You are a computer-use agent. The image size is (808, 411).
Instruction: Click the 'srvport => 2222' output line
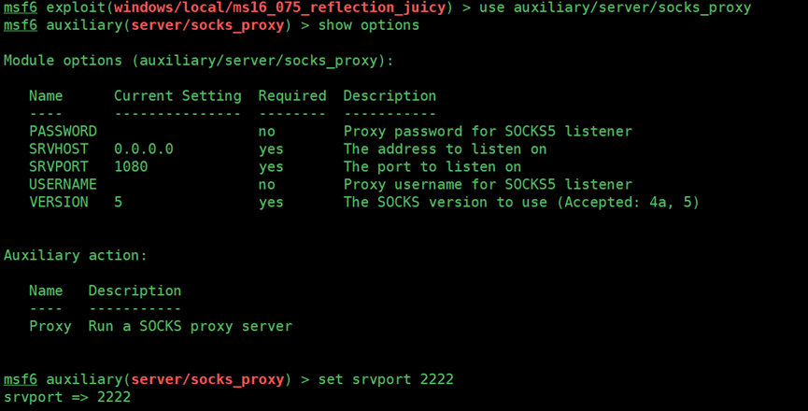tap(67, 397)
